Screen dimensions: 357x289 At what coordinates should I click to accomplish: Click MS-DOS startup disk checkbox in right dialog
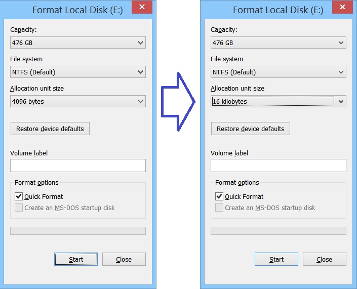click(x=219, y=208)
